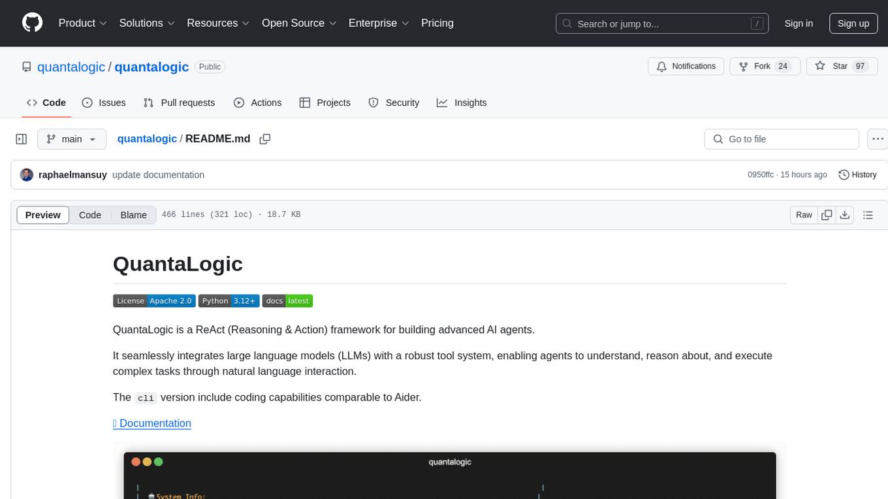
Task: Copy the README.md file path
Action: pos(265,139)
